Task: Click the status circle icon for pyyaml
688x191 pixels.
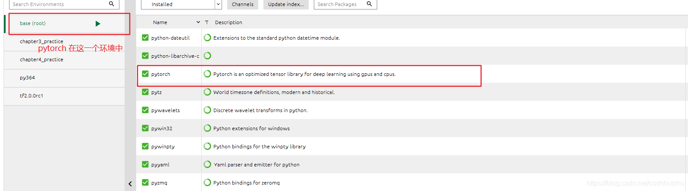Action: [207, 164]
